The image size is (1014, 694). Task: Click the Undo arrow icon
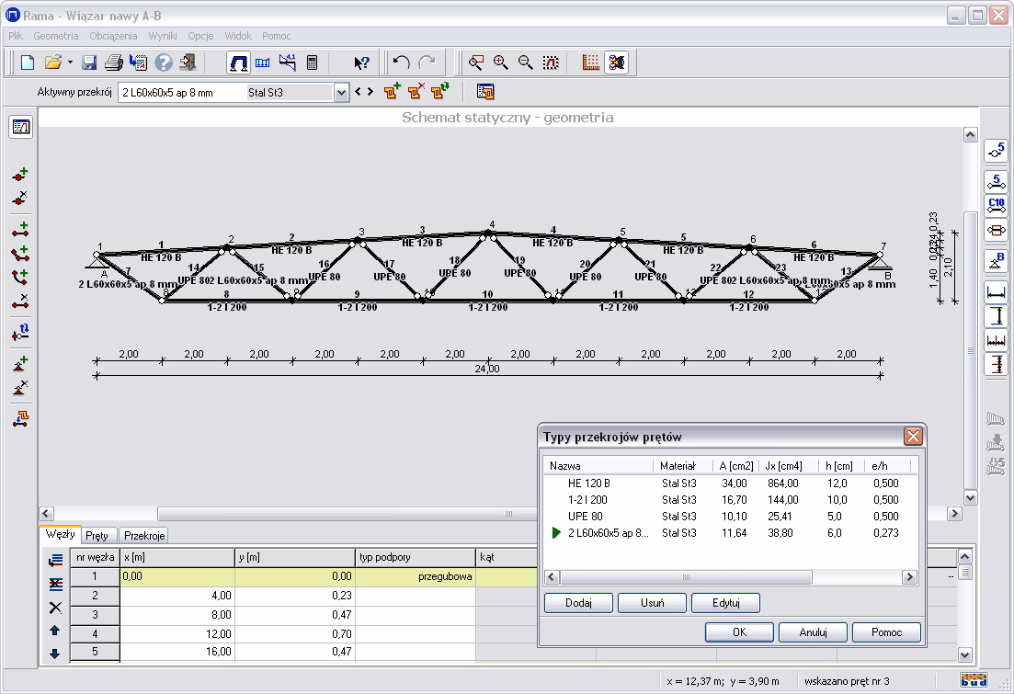tap(401, 63)
